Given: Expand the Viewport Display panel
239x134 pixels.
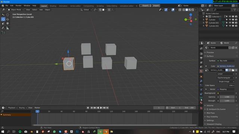Looking at the screenshot, I should click(x=214, y=124).
